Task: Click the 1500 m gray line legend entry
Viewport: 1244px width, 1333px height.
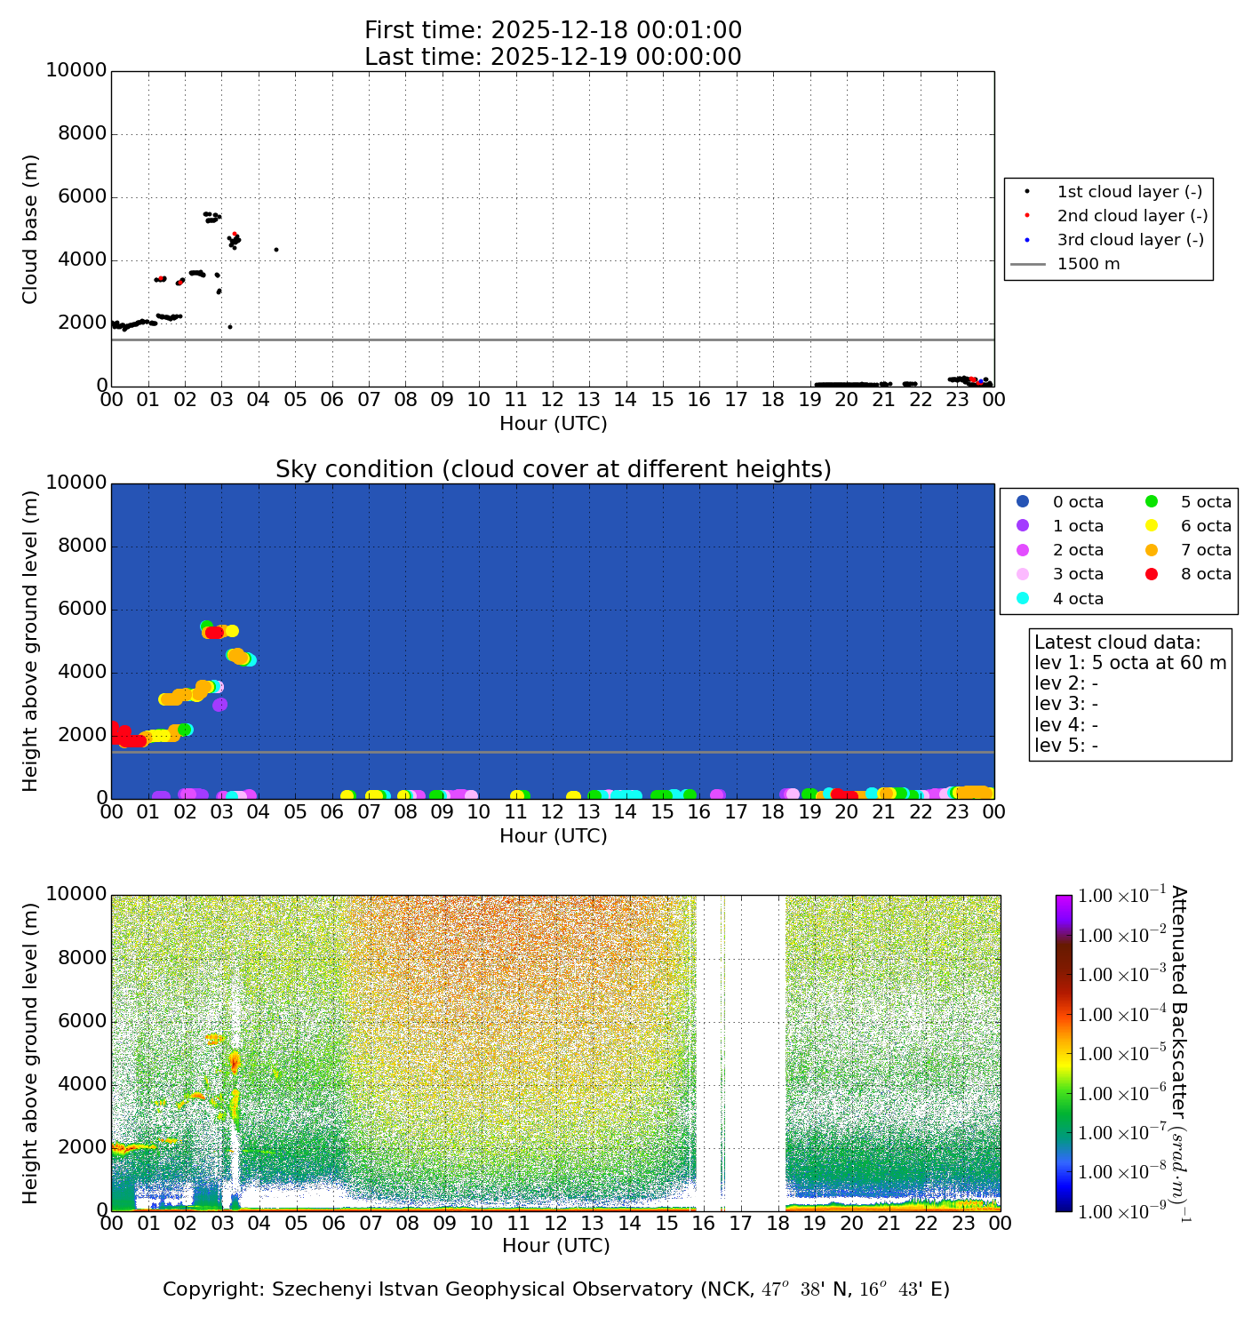Action: [x=1088, y=264]
